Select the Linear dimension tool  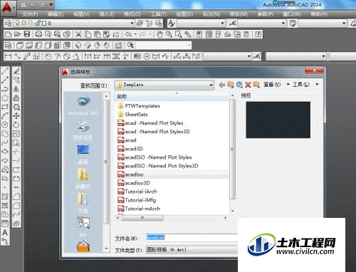pyautogui.click(x=8, y=56)
